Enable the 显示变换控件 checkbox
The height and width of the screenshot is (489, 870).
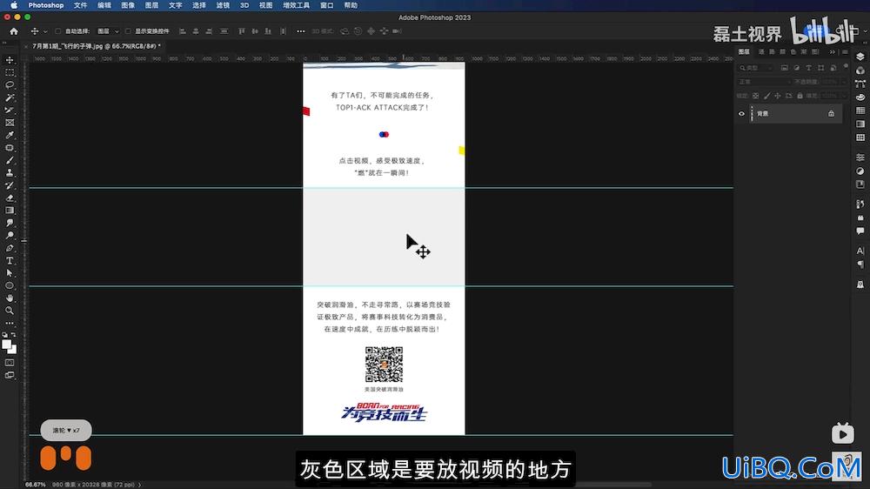click(128, 31)
